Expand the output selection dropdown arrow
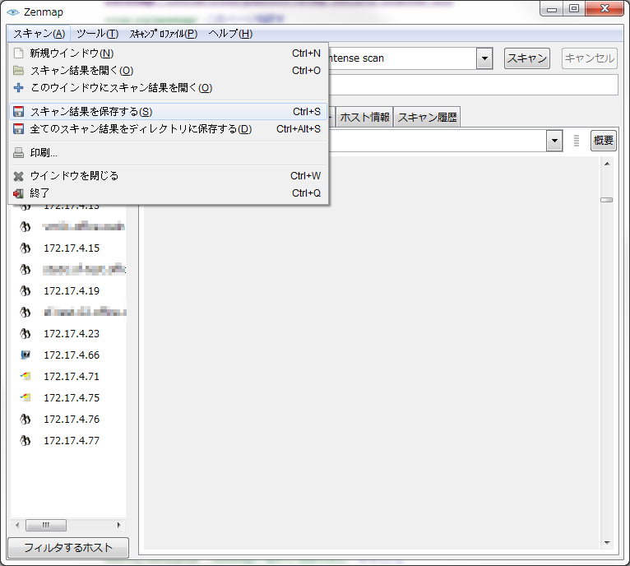This screenshot has width=630, height=566. click(554, 141)
